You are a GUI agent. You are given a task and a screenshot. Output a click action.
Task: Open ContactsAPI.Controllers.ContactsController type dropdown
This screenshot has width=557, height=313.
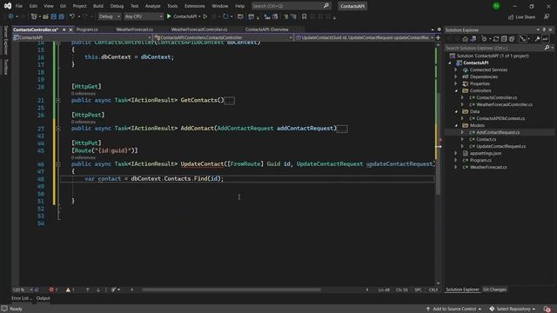tap(224, 37)
